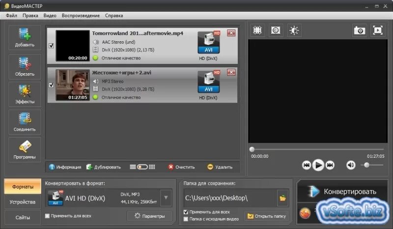This screenshot has width=393, height=229.
Task: Click AVI format icon for Tomorrowland video
Action: pos(208,42)
